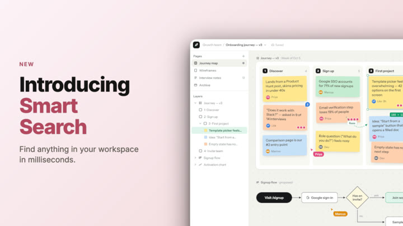Select the Journey map page
This screenshot has height=226, width=403.
point(219,63)
